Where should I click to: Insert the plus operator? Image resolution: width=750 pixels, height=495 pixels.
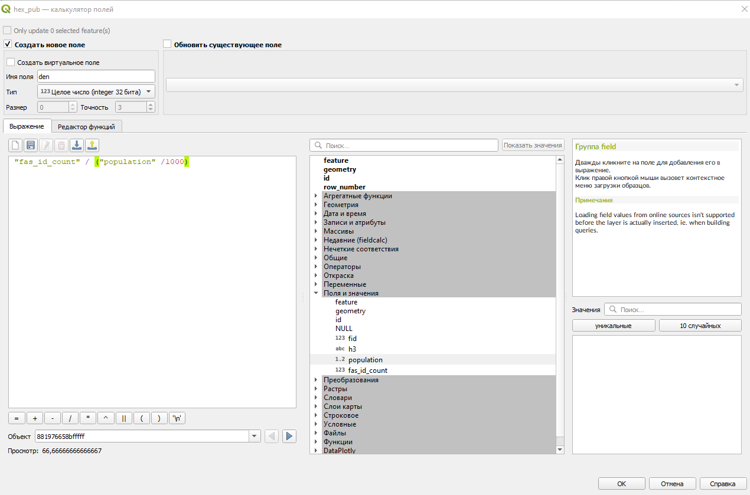tap(35, 418)
